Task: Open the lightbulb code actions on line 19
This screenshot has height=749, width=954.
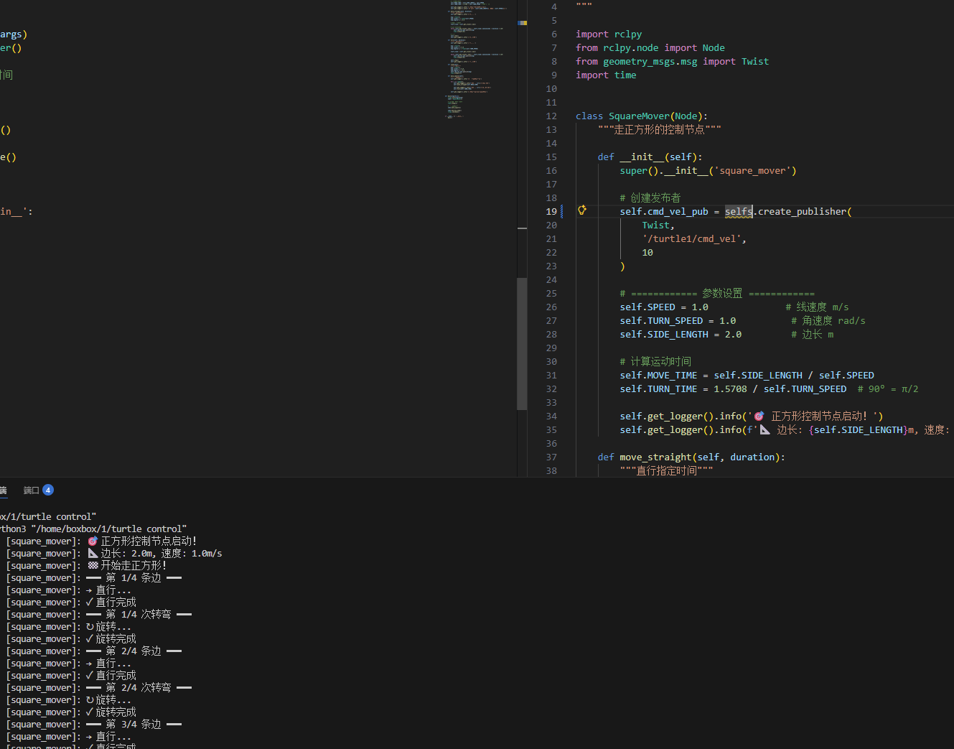Action: coord(582,210)
